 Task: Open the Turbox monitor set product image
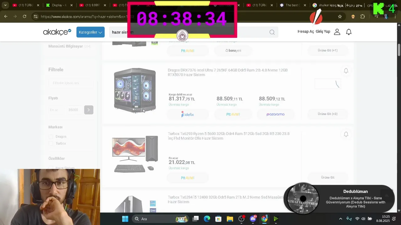(x=135, y=154)
